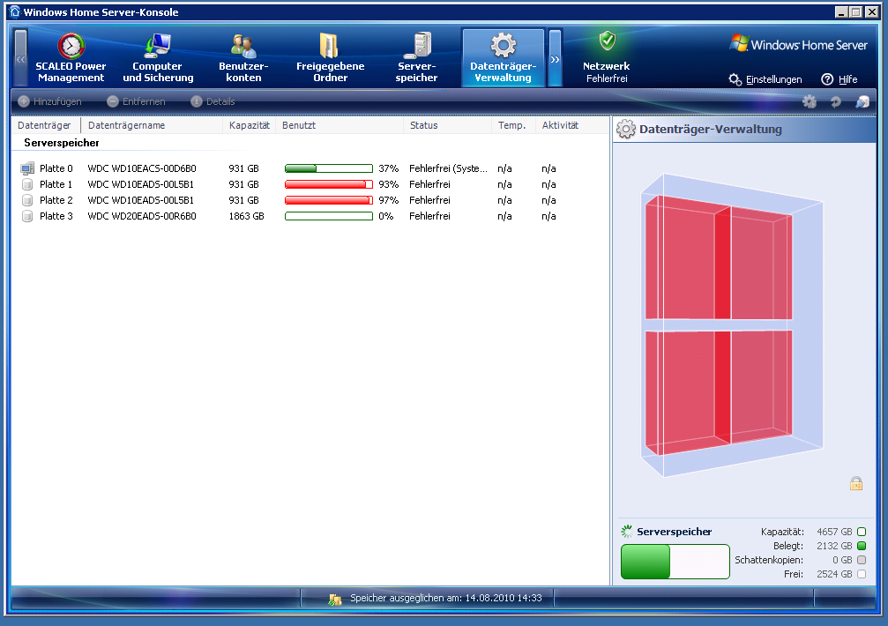
Task: Click the Serverspeicher group heading
Action: click(x=61, y=143)
